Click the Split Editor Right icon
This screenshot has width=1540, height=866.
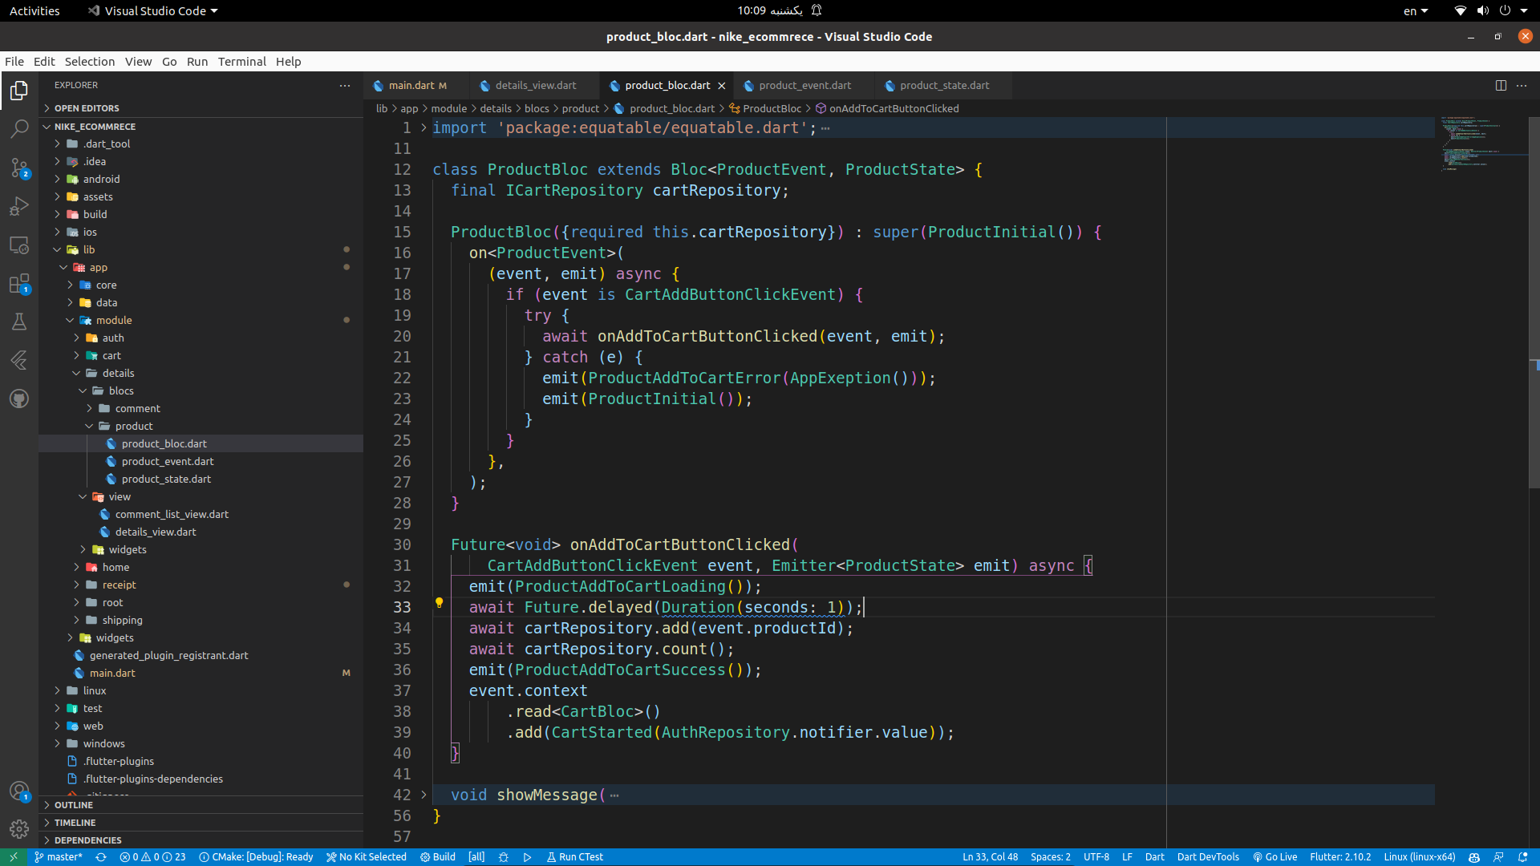pos(1501,85)
